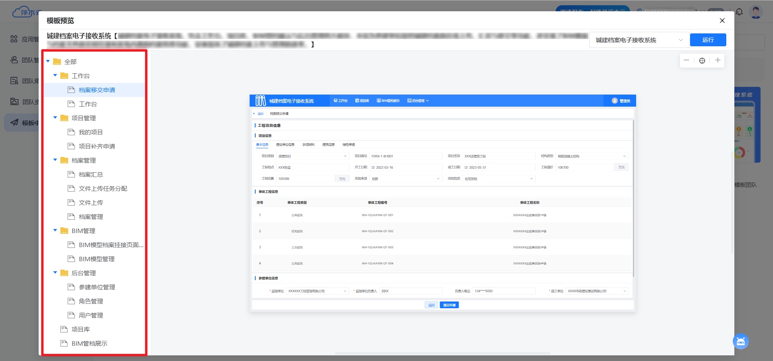Collapse the 档案管理 folder node
The height and width of the screenshot is (361, 773).
click(55, 160)
